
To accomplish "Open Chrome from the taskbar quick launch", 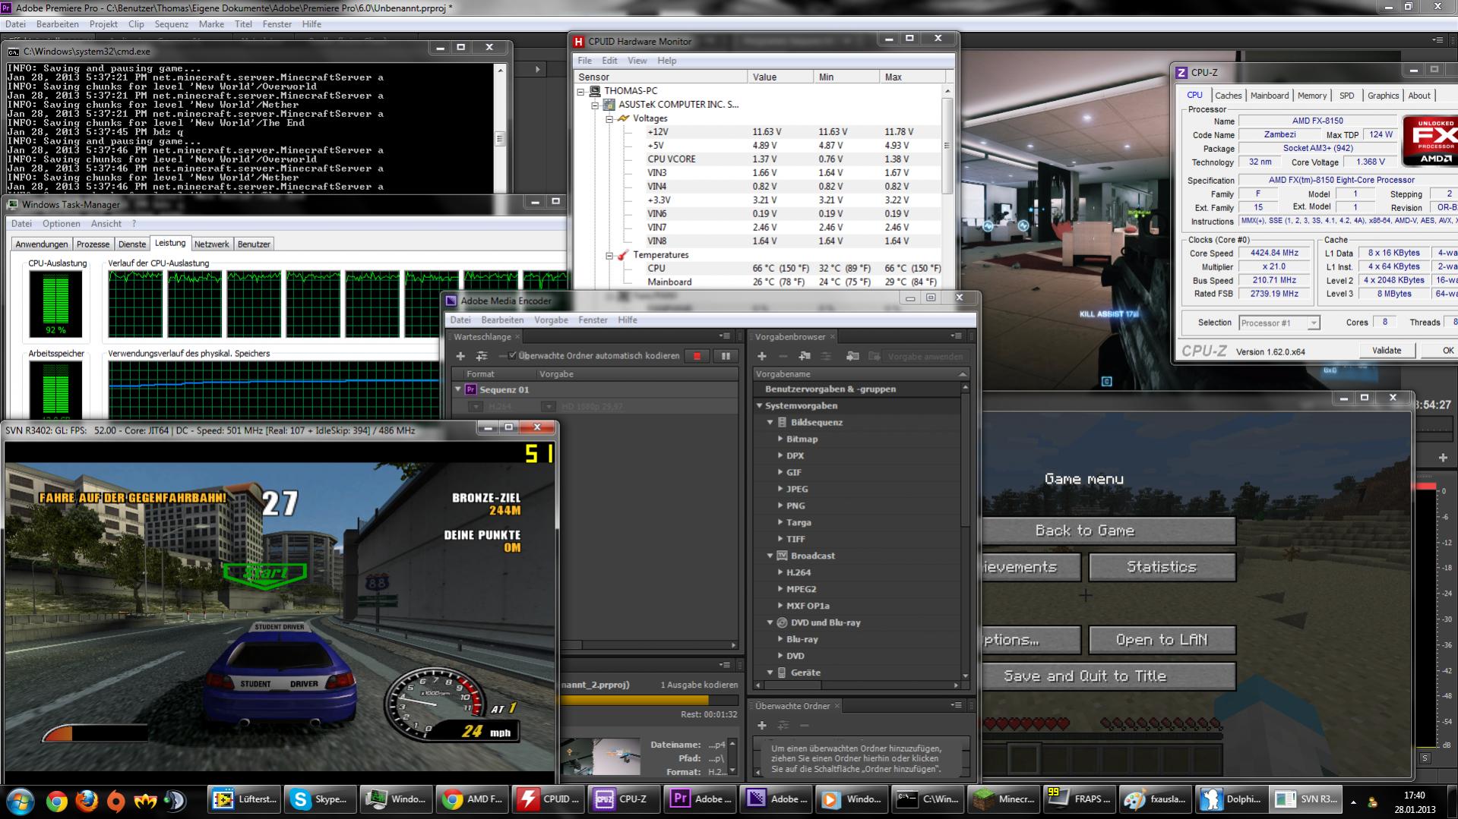I will (x=56, y=800).
